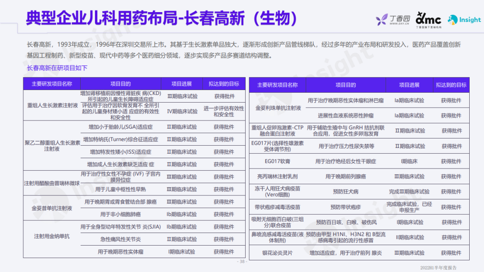Select the 带状疱疹减毒活疫苗 cell
Image resolution: width=484 pixels, height=272 pixels.
click(277, 207)
